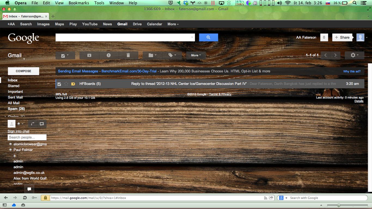Open the account avatar at top right

(x=360, y=38)
